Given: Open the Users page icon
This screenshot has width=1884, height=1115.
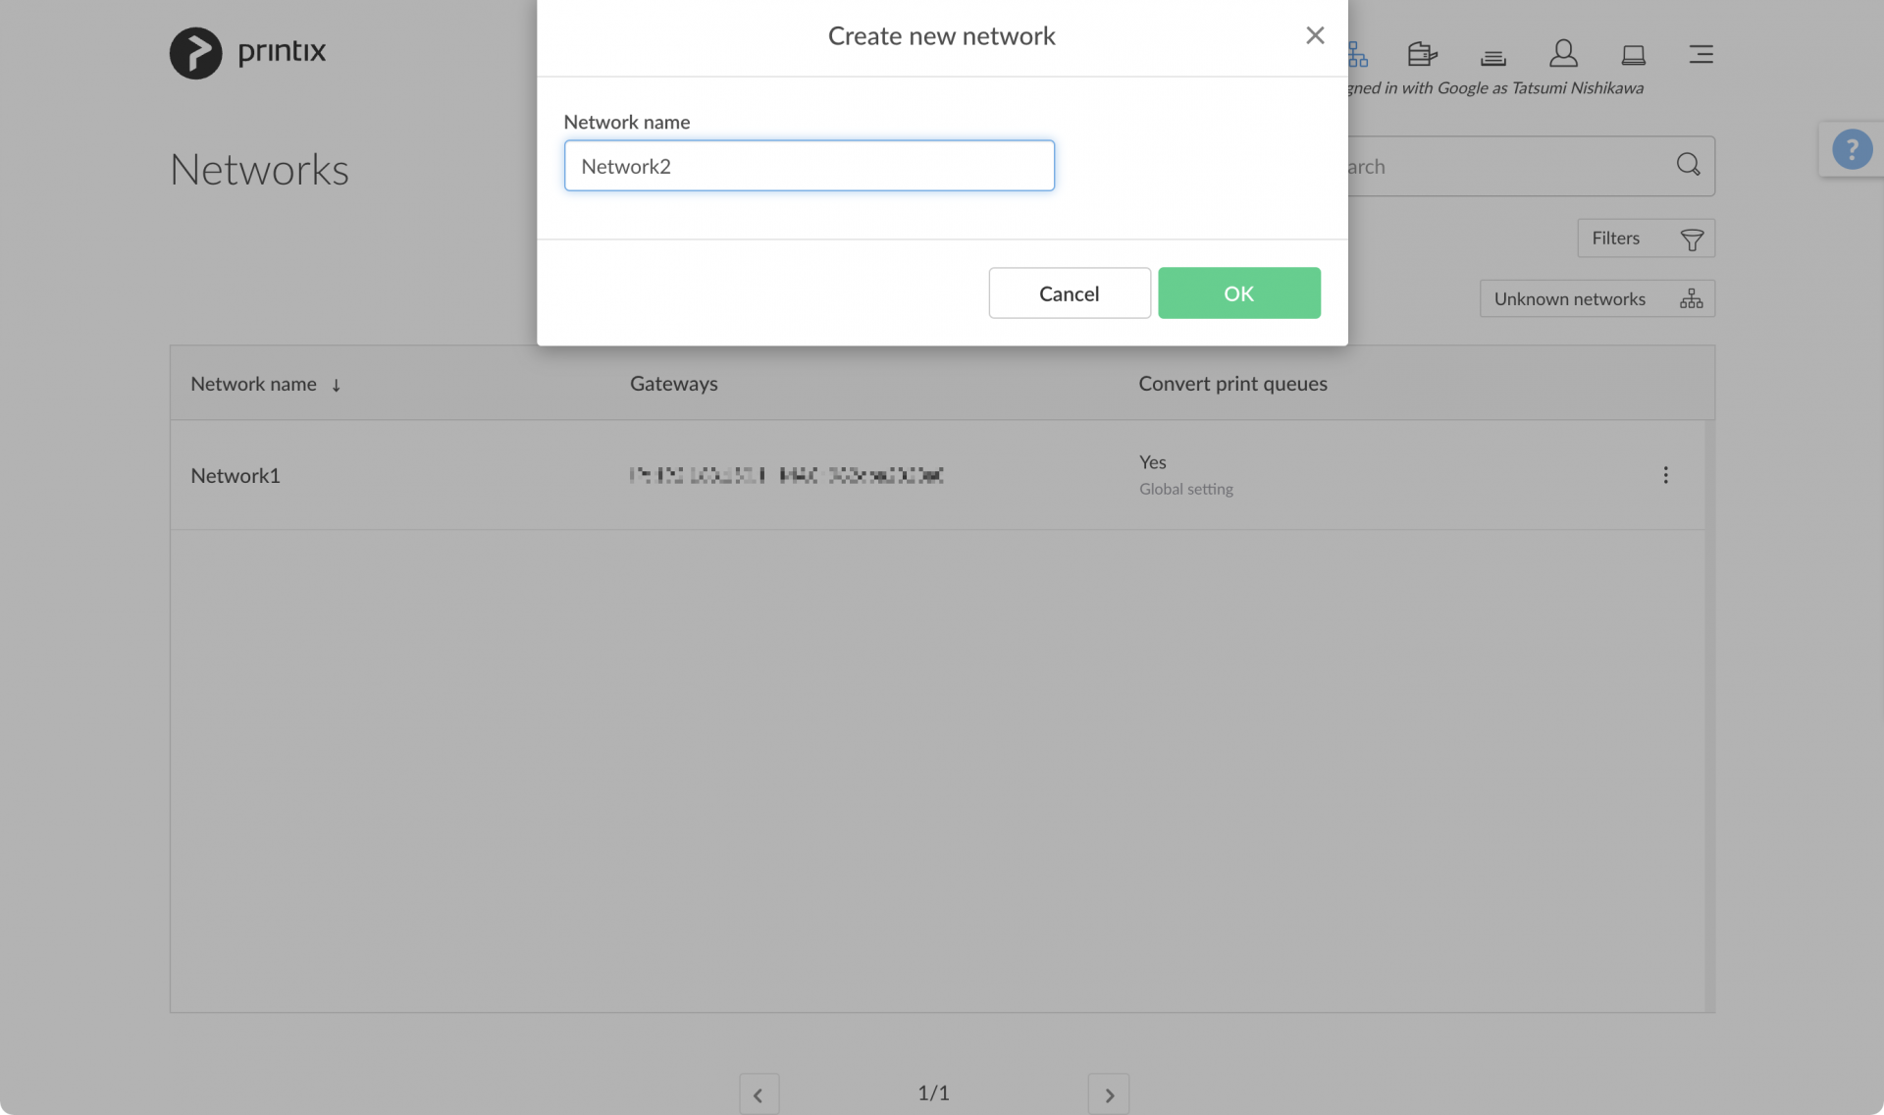Looking at the screenshot, I should [1562, 54].
